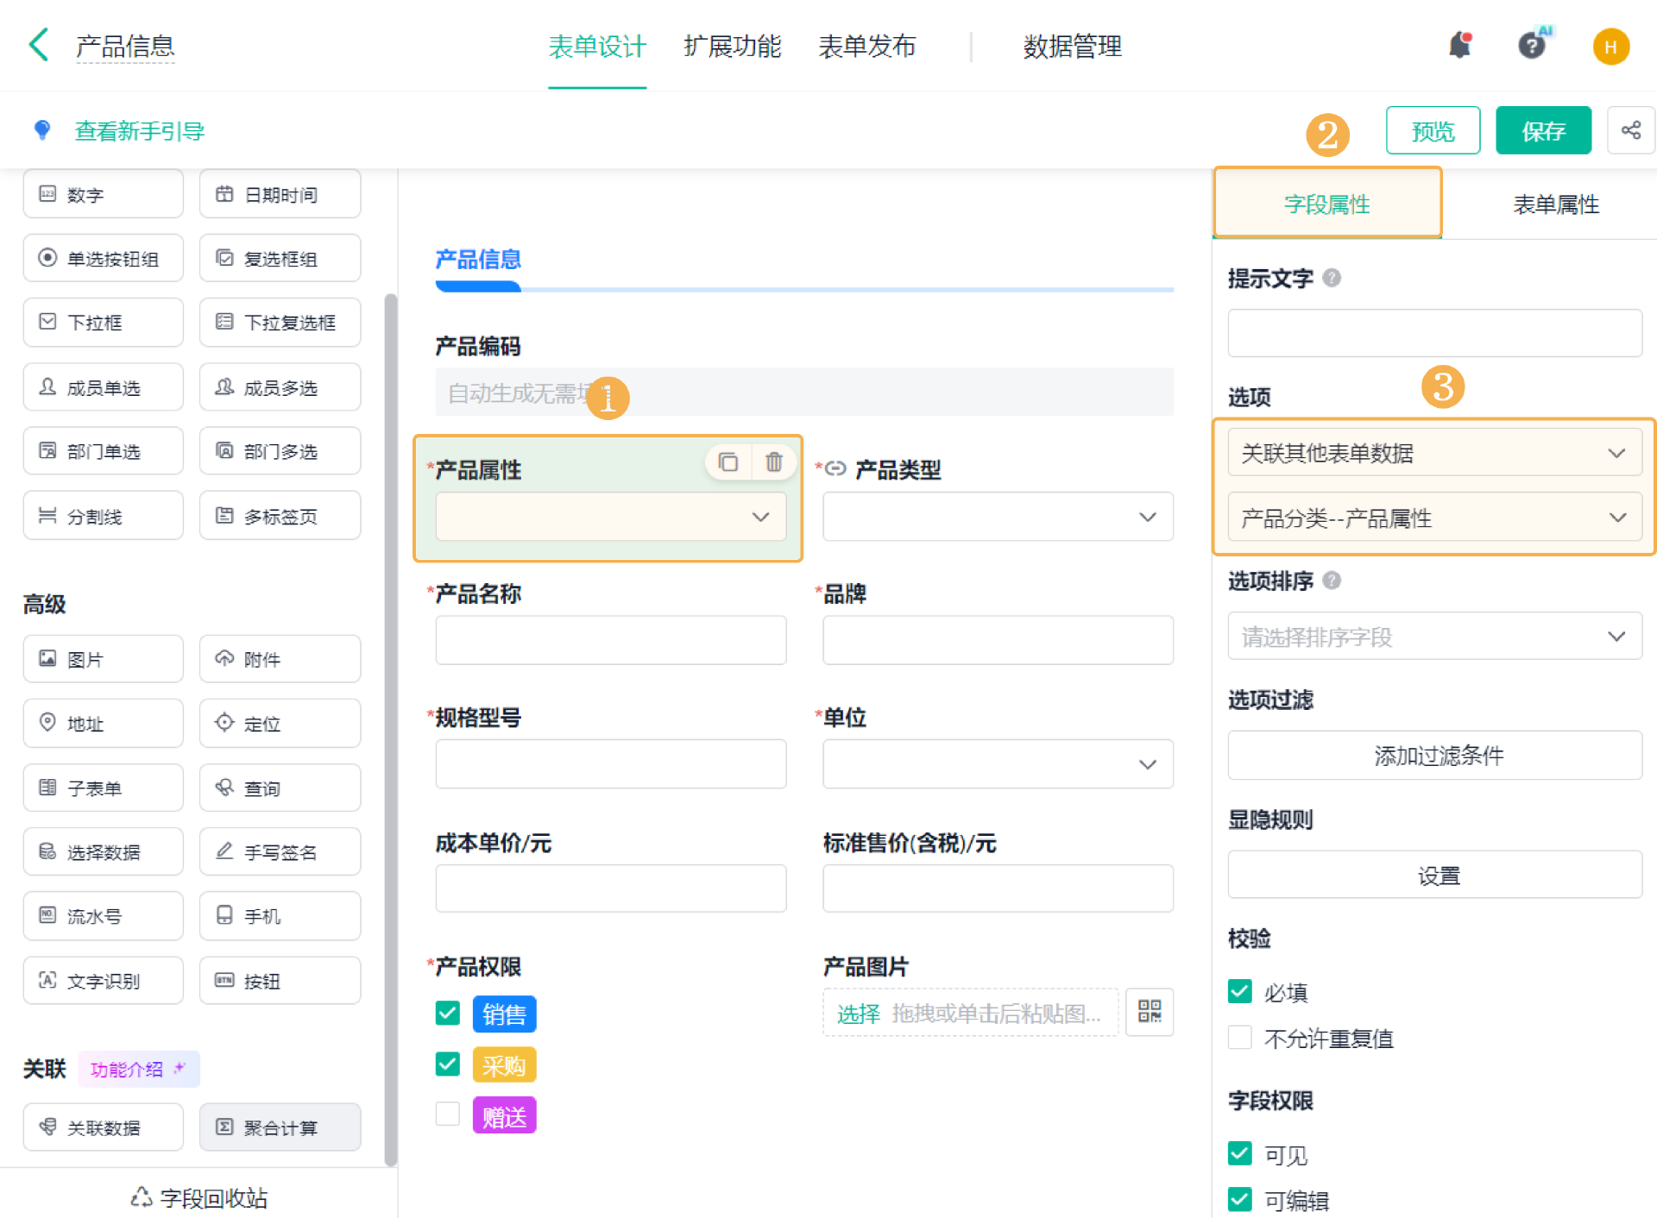Open the 请选择排序字段 dropdown

(x=1433, y=637)
